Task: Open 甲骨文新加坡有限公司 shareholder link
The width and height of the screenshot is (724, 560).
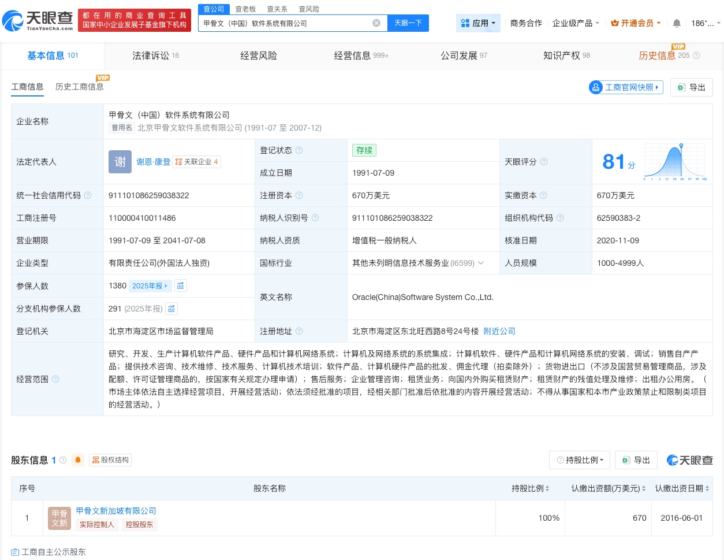Action: pyautogui.click(x=116, y=511)
